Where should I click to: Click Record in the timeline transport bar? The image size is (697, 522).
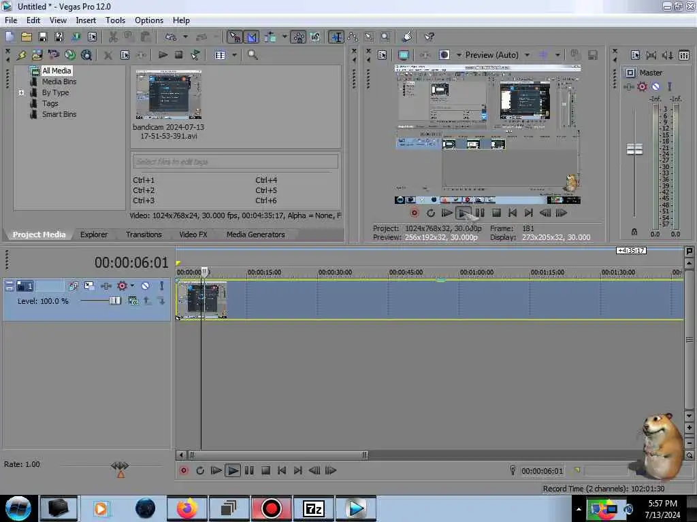[184, 470]
